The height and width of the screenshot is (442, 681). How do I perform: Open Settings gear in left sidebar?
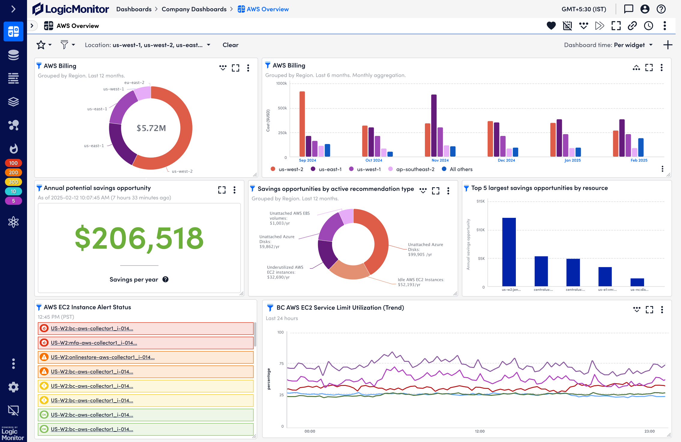13,387
